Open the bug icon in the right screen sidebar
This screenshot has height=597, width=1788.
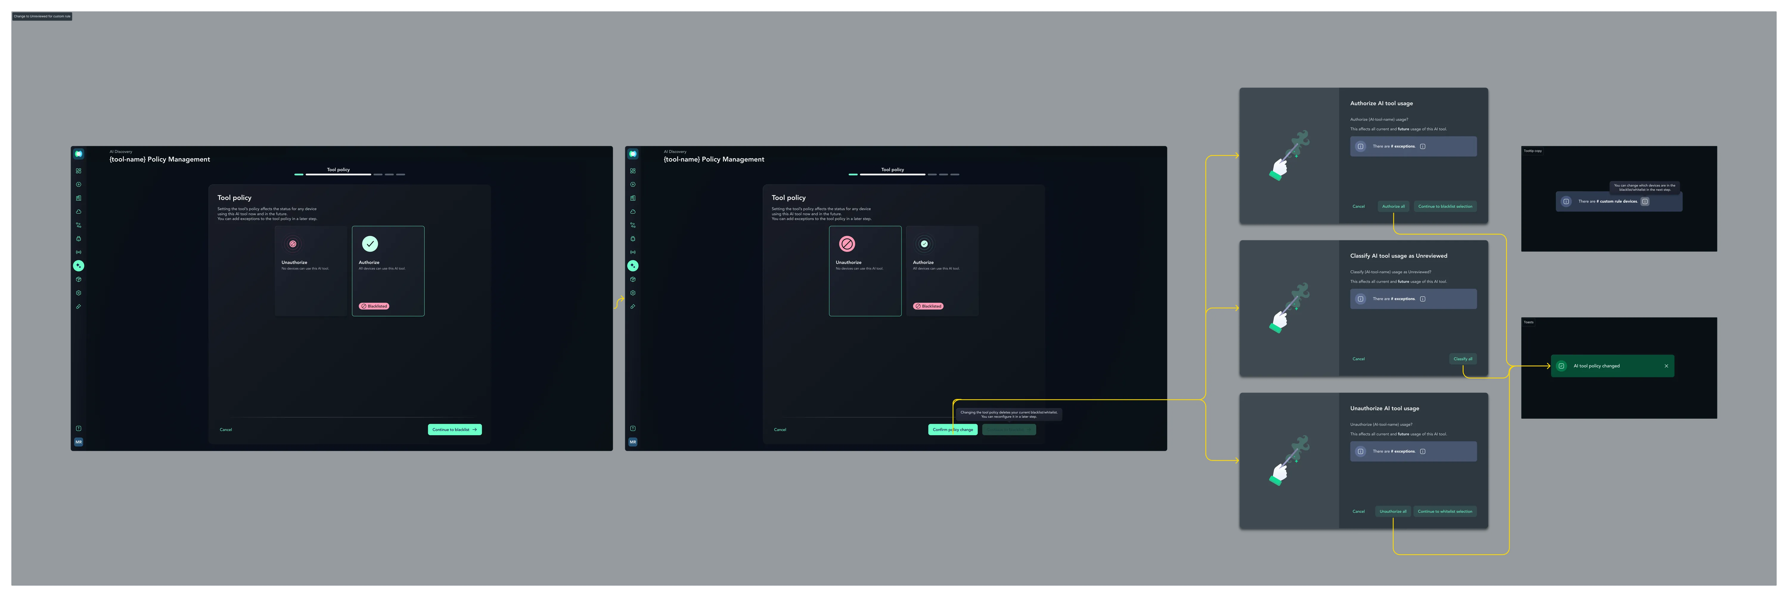(x=633, y=239)
